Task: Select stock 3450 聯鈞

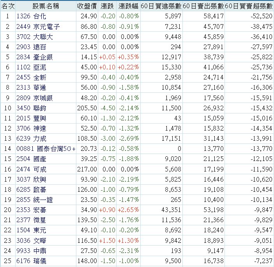Action: pyautogui.click(x=31, y=108)
